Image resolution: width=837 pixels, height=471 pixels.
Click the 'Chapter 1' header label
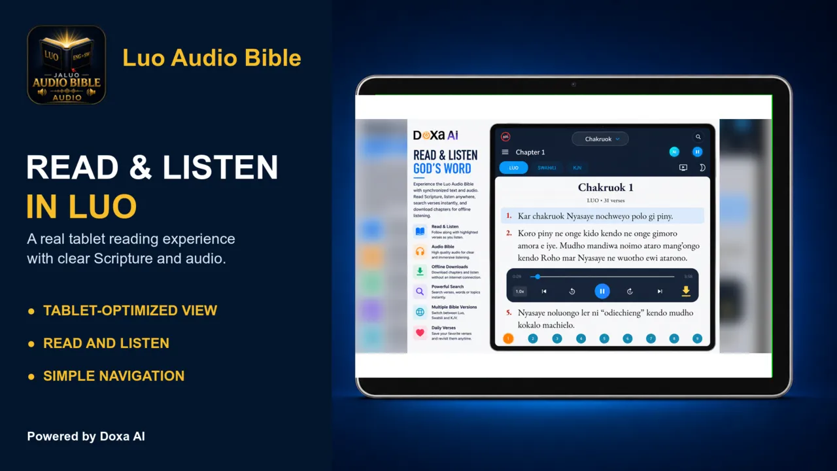tap(530, 152)
